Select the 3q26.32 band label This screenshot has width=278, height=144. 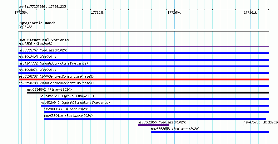(25, 27)
